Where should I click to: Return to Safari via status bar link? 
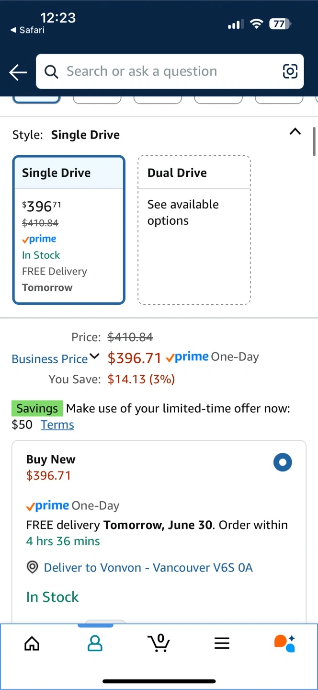[x=27, y=30]
